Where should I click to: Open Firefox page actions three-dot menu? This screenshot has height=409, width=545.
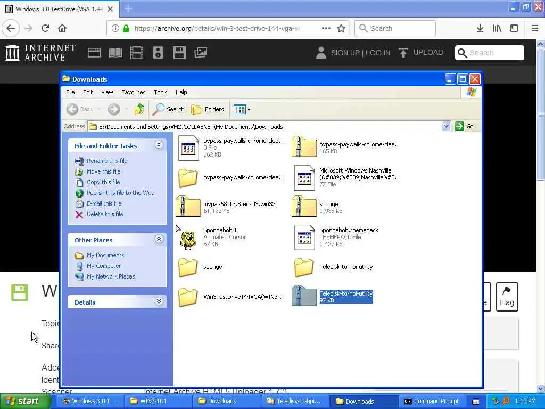[326, 28]
